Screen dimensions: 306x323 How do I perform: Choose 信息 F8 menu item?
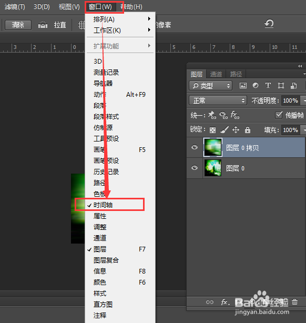[120, 271]
